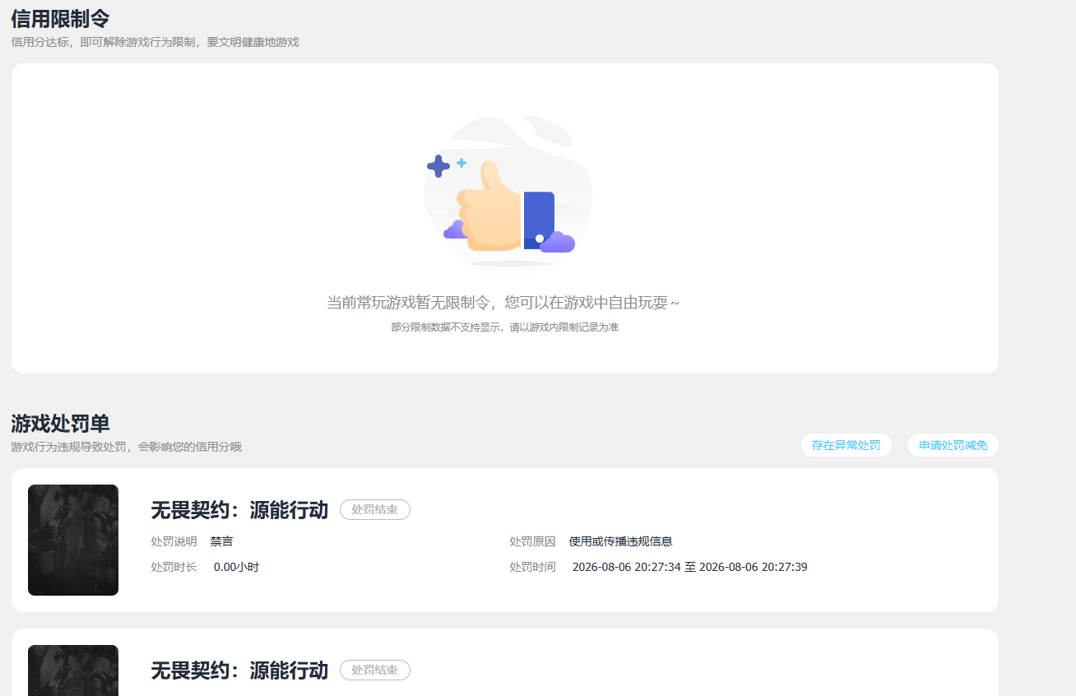Open the 申请处罚减免 button
The height and width of the screenshot is (696, 1076).
coord(953,445)
